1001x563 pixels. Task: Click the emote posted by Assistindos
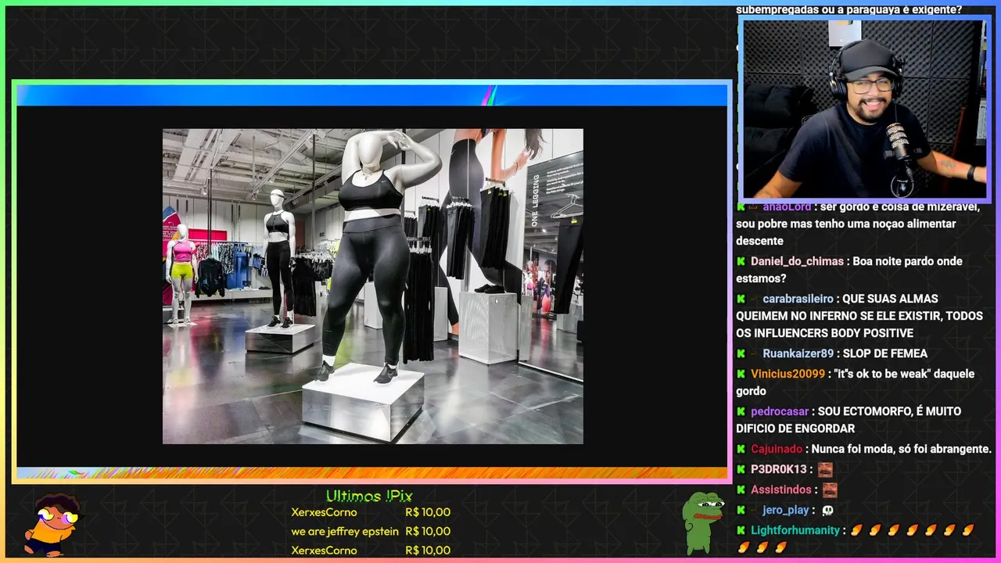pyautogui.click(x=830, y=489)
